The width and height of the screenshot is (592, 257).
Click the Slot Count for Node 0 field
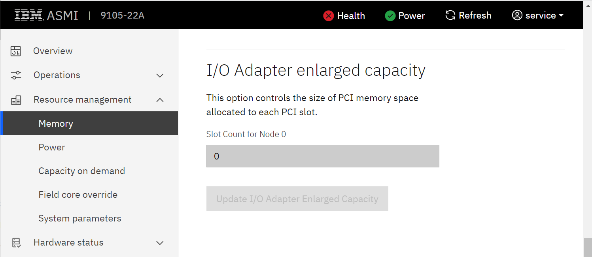[x=322, y=156]
